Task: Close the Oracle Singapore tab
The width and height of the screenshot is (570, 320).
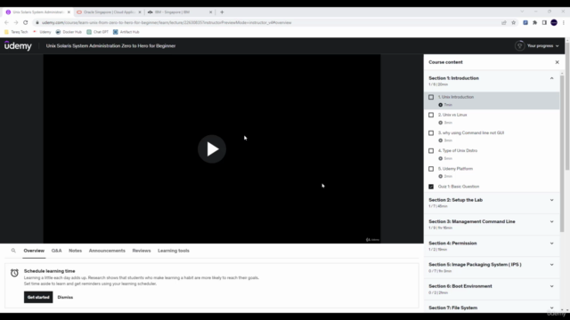Action: pos(140,12)
